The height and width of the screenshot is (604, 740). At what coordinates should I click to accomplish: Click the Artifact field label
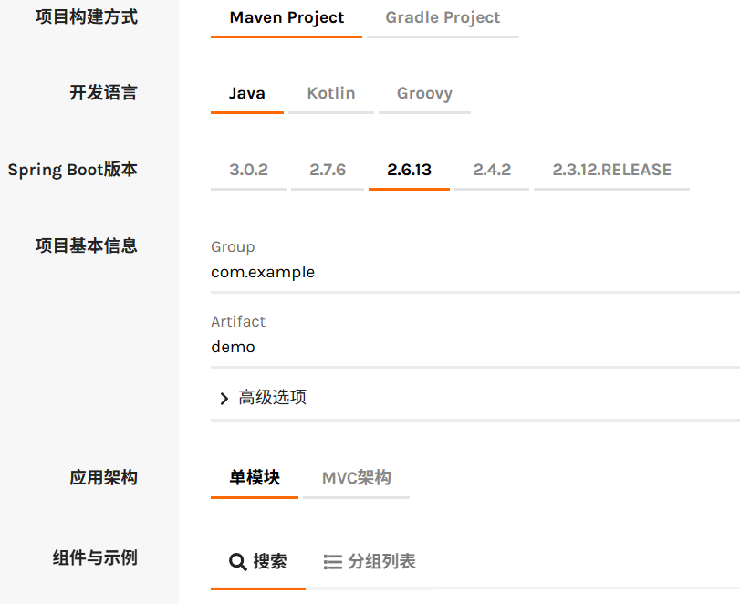[x=238, y=321]
